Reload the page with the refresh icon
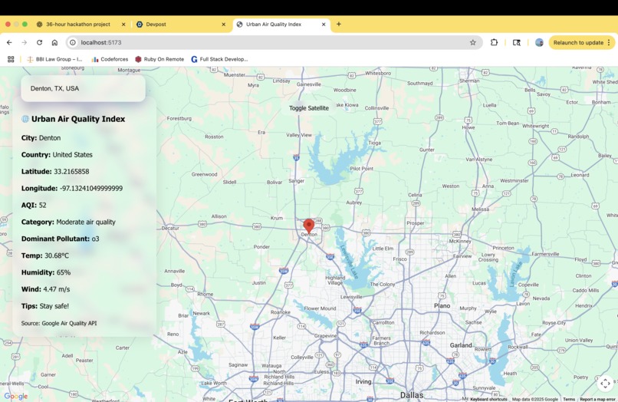 pos(39,43)
